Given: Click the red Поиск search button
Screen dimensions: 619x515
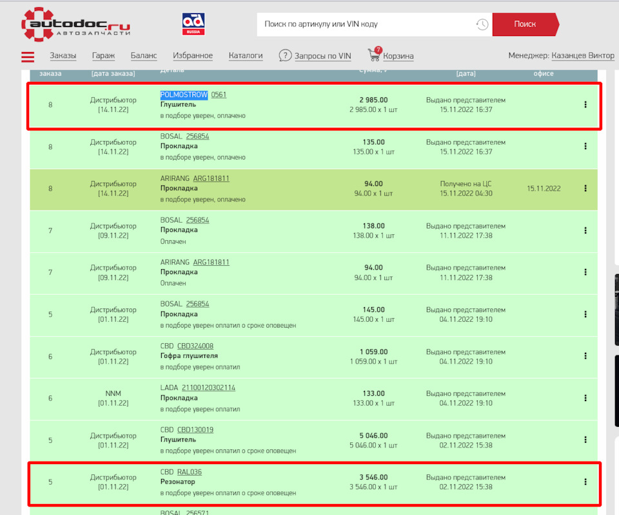Looking at the screenshot, I should (526, 24).
